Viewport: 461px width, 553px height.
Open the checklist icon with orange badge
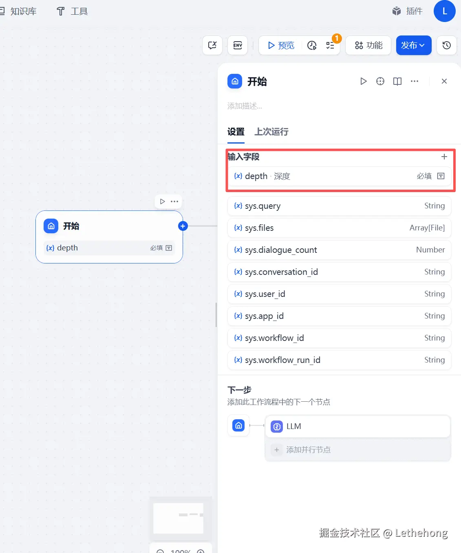pos(331,45)
